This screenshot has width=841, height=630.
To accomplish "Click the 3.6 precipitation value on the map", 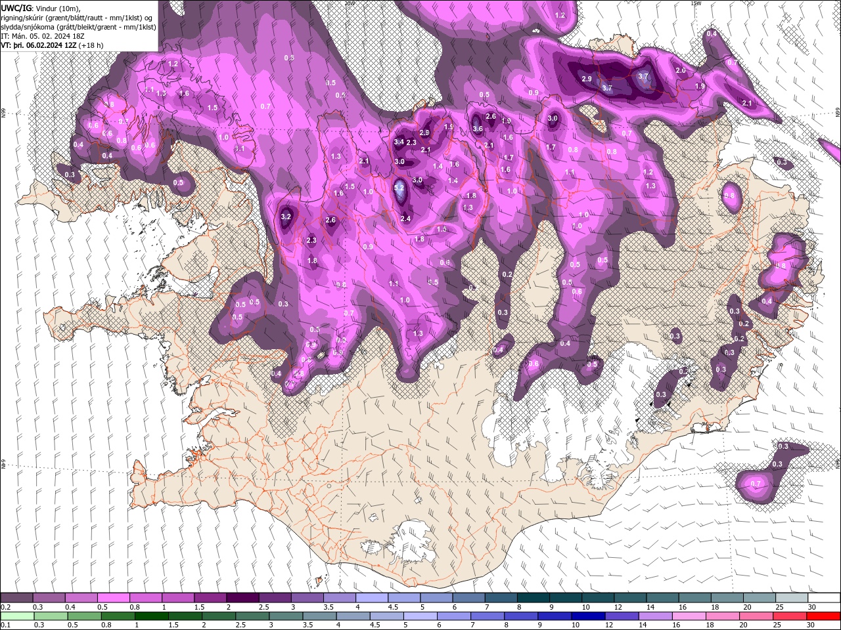I will (478, 129).
